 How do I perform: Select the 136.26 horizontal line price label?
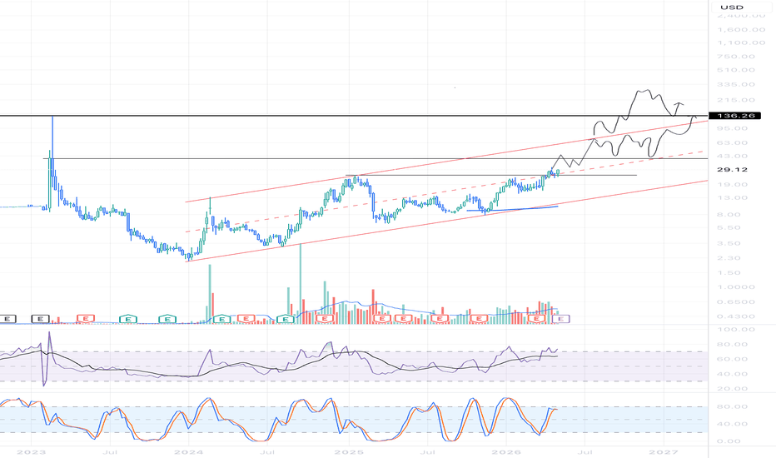tap(734, 116)
